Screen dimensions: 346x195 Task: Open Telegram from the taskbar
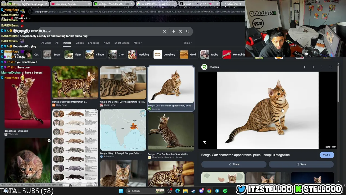(x=217, y=191)
